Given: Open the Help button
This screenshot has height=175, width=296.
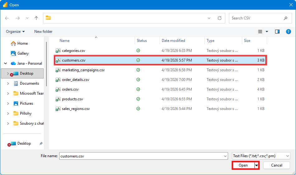Looking at the screenshot, I should click(x=288, y=32).
